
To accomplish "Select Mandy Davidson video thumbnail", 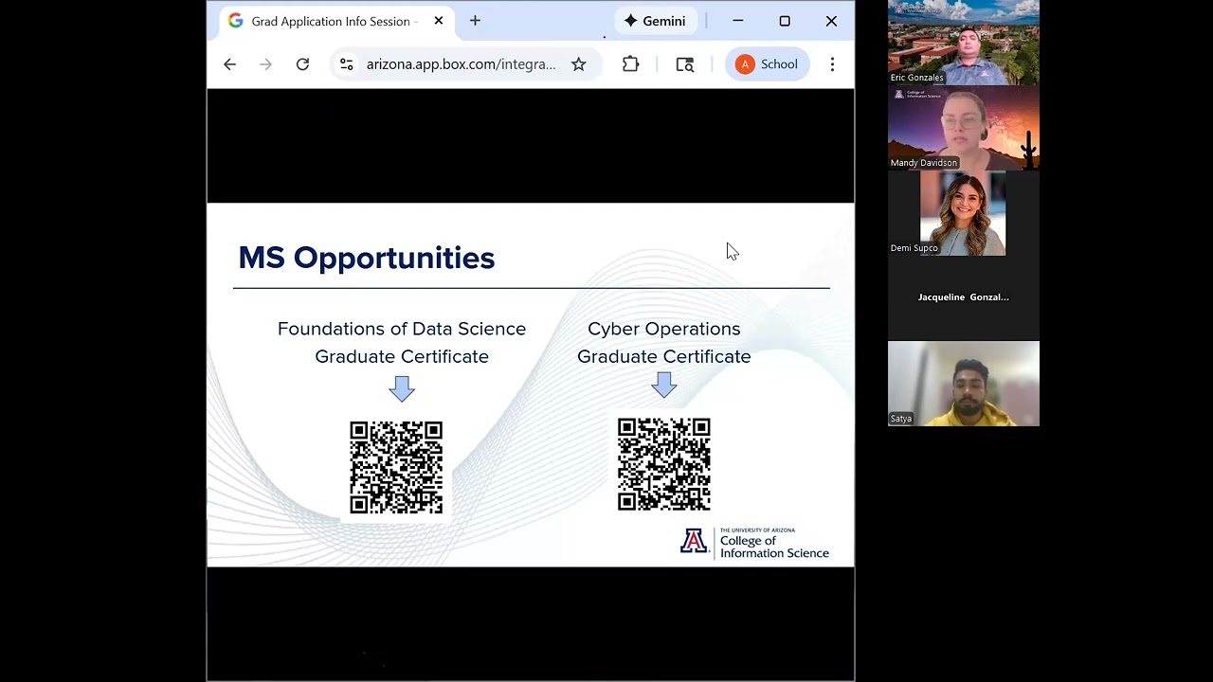I will (964, 128).
